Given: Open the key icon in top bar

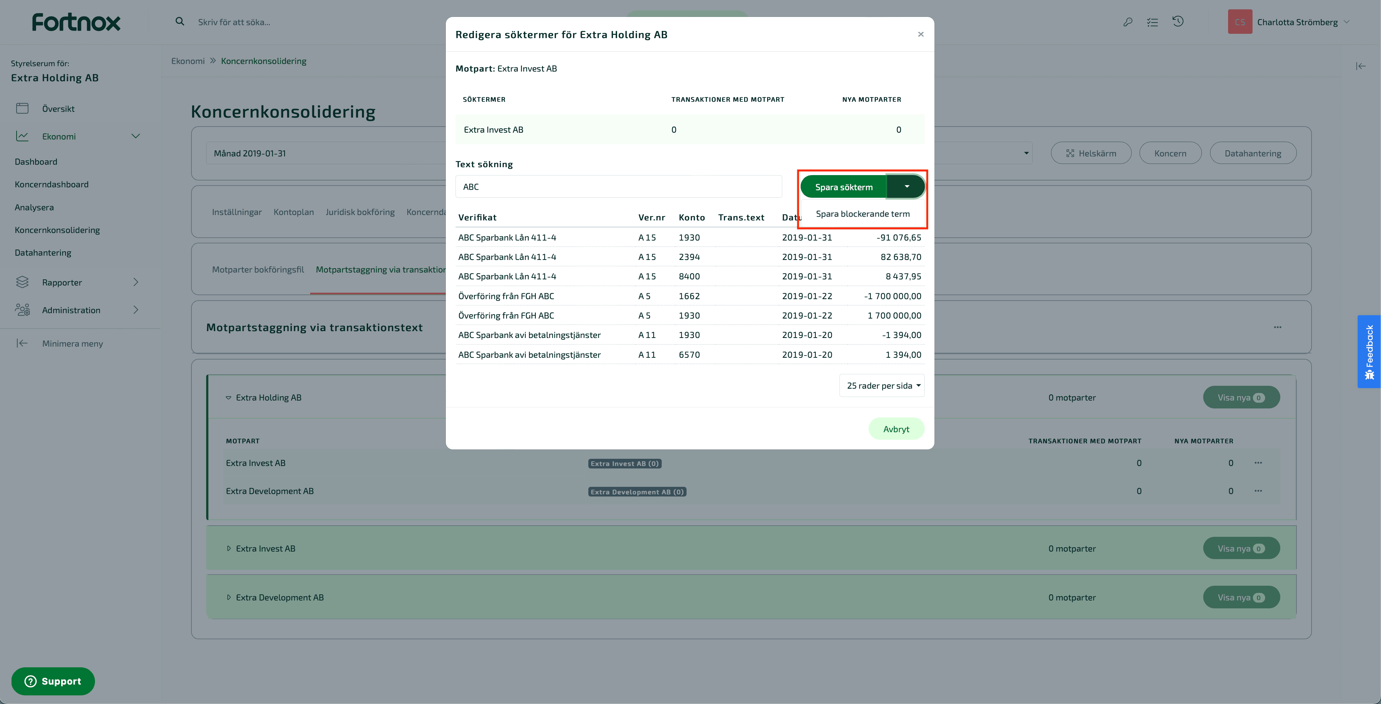Looking at the screenshot, I should (1128, 22).
